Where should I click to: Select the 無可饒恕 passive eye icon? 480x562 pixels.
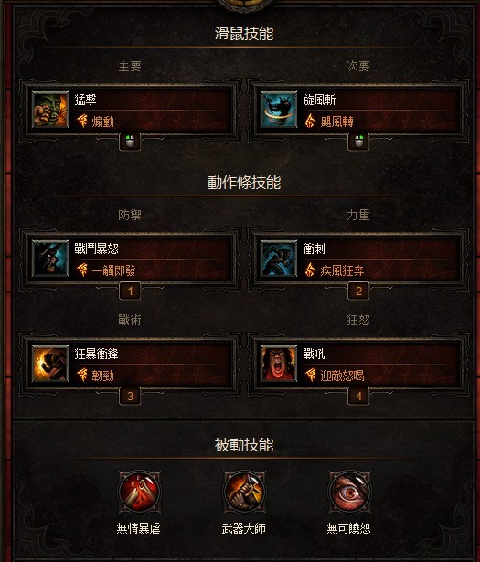point(349,492)
